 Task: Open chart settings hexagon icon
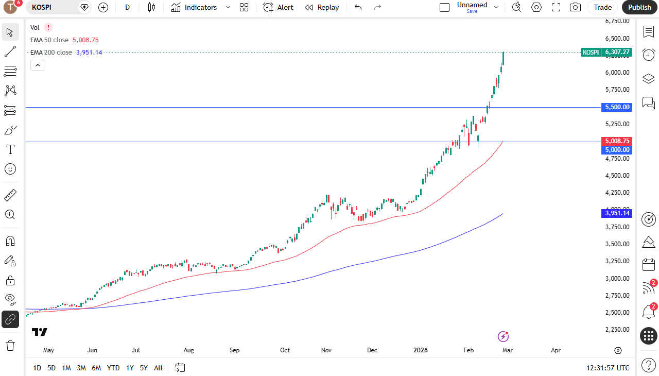pos(536,7)
